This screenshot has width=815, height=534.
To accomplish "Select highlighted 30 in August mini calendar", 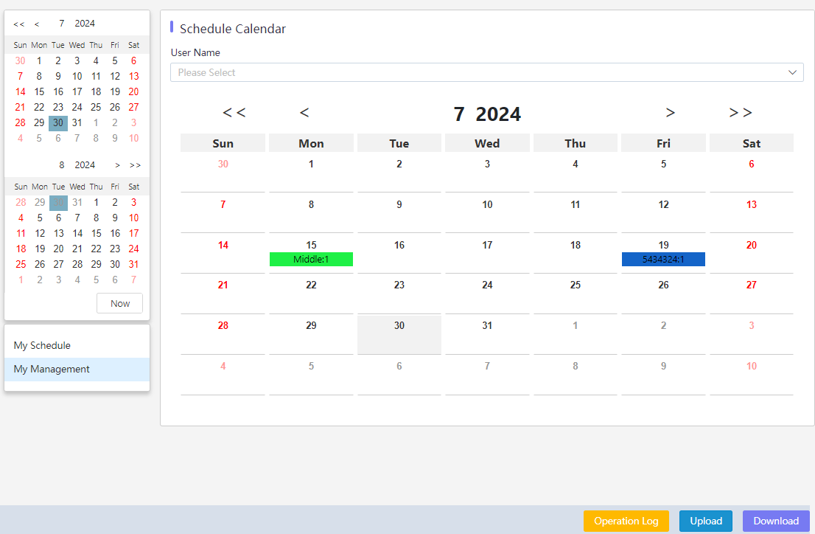I will point(59,203).
